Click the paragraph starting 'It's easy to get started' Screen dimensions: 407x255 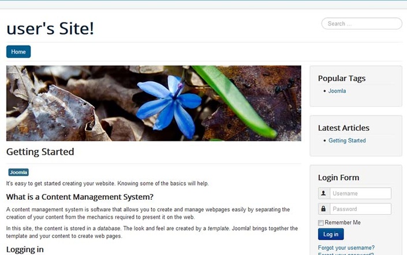pos(107,184)
